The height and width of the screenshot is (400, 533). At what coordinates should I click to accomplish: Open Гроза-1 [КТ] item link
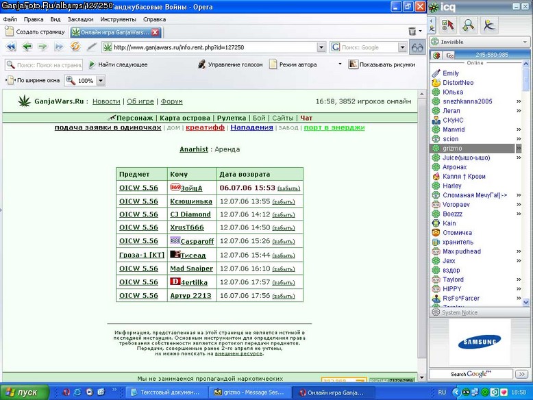pyautogui.click(x=142, y=255)
